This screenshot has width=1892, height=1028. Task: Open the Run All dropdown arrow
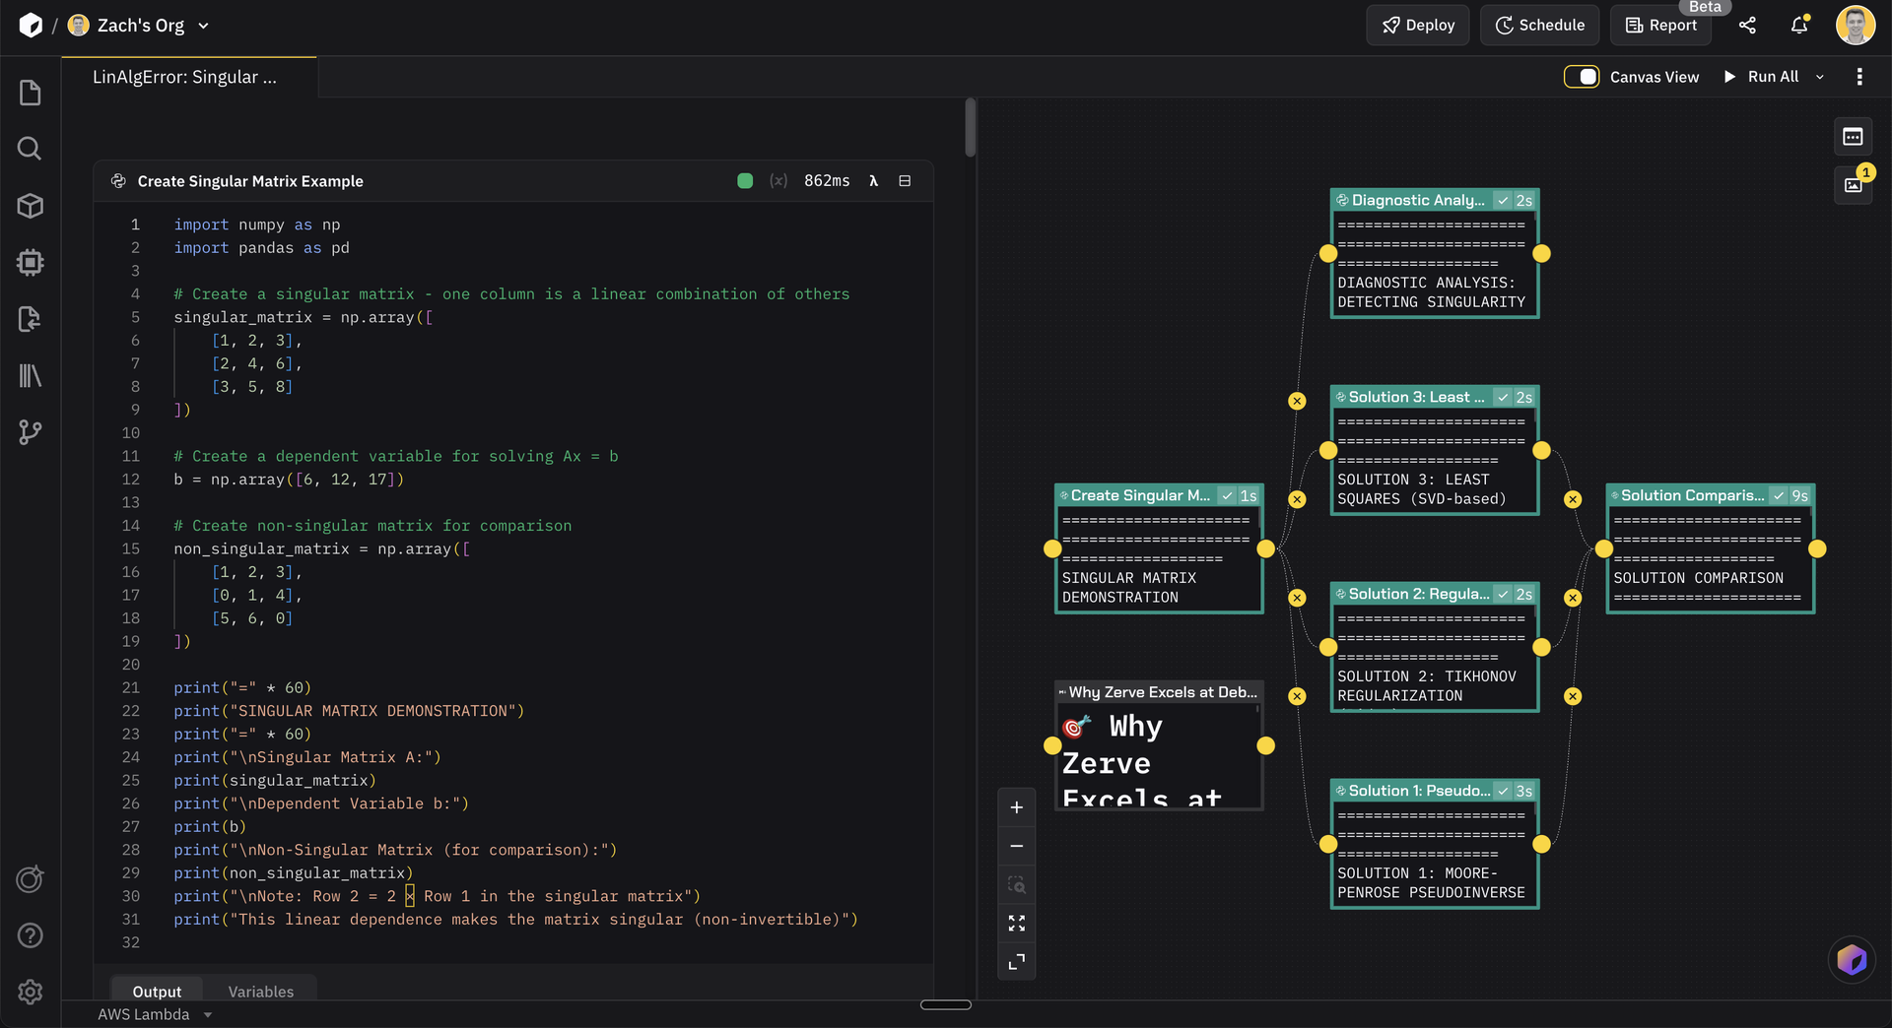pyautogui.click(x=1820, y=77)
